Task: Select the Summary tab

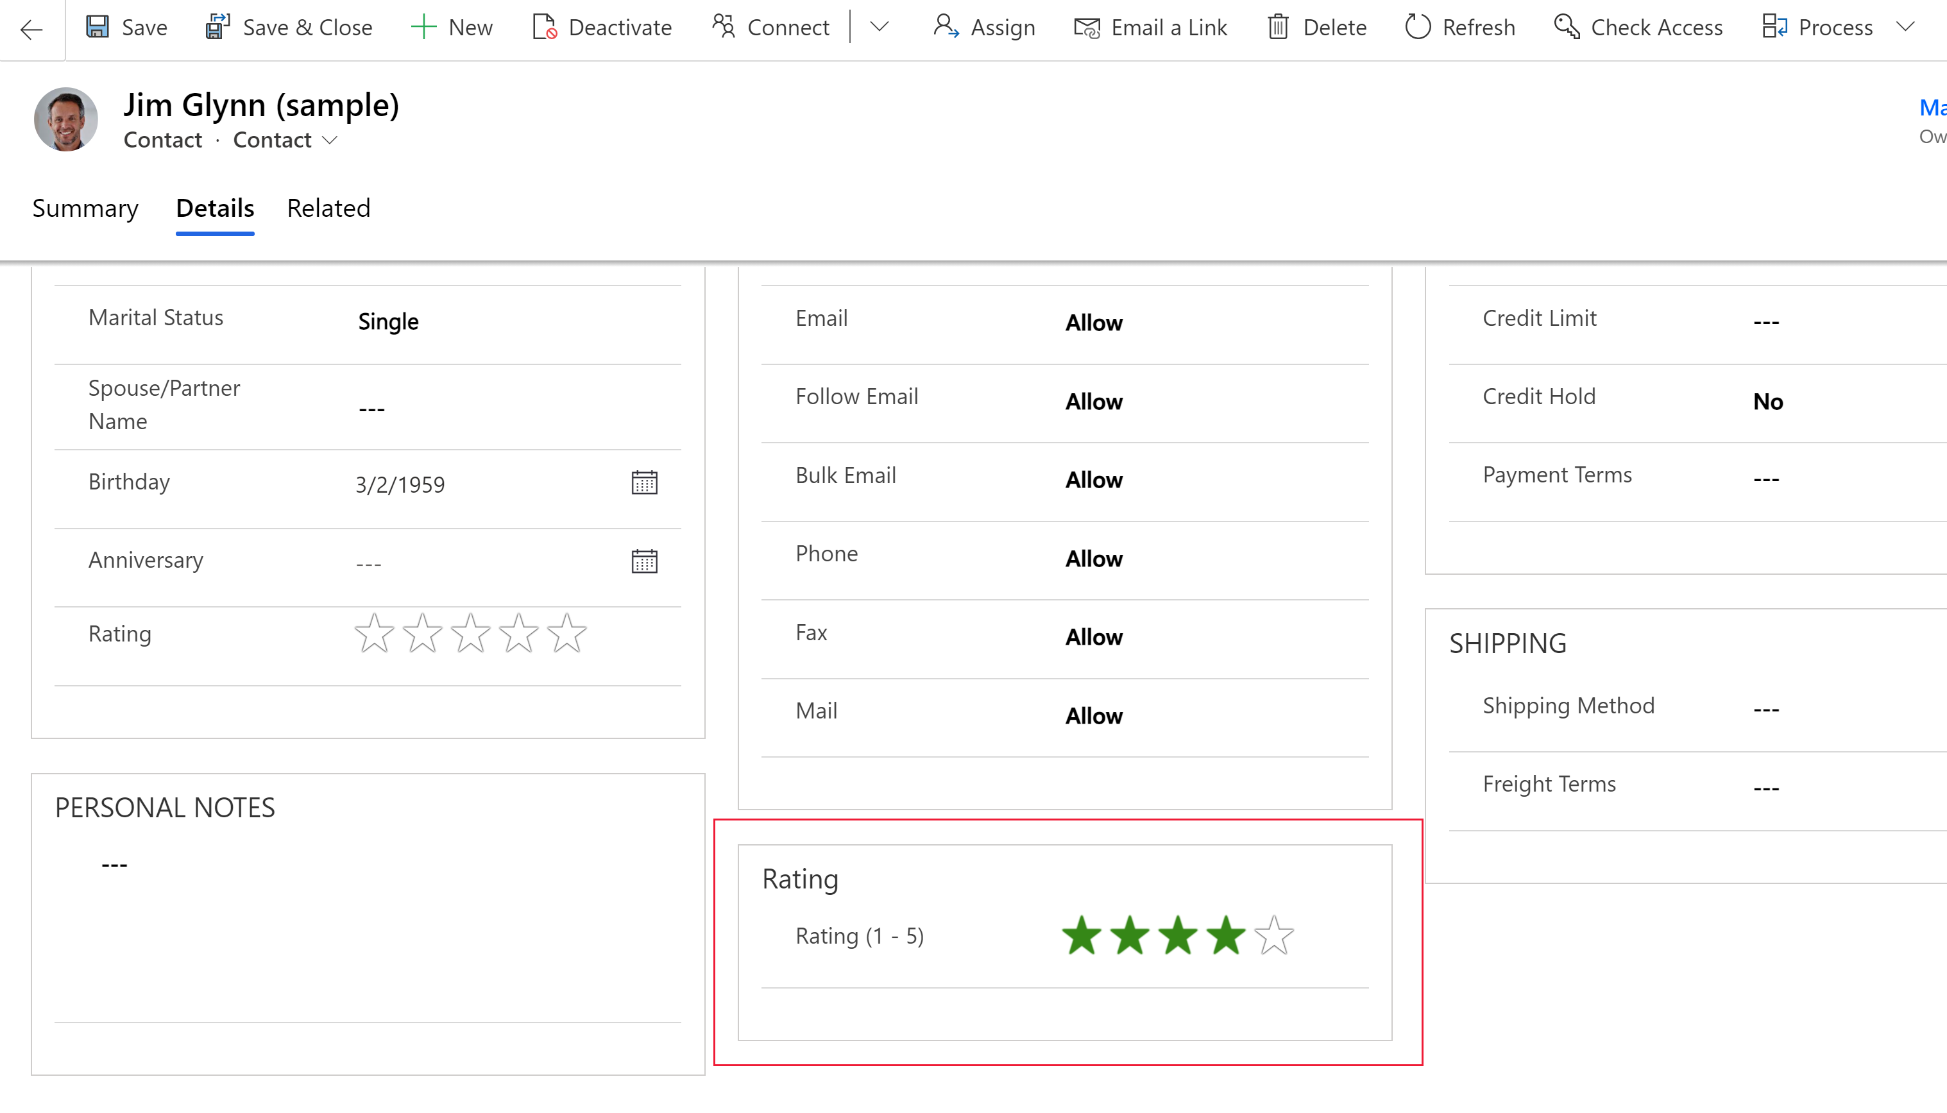Action: click(84, 207)
